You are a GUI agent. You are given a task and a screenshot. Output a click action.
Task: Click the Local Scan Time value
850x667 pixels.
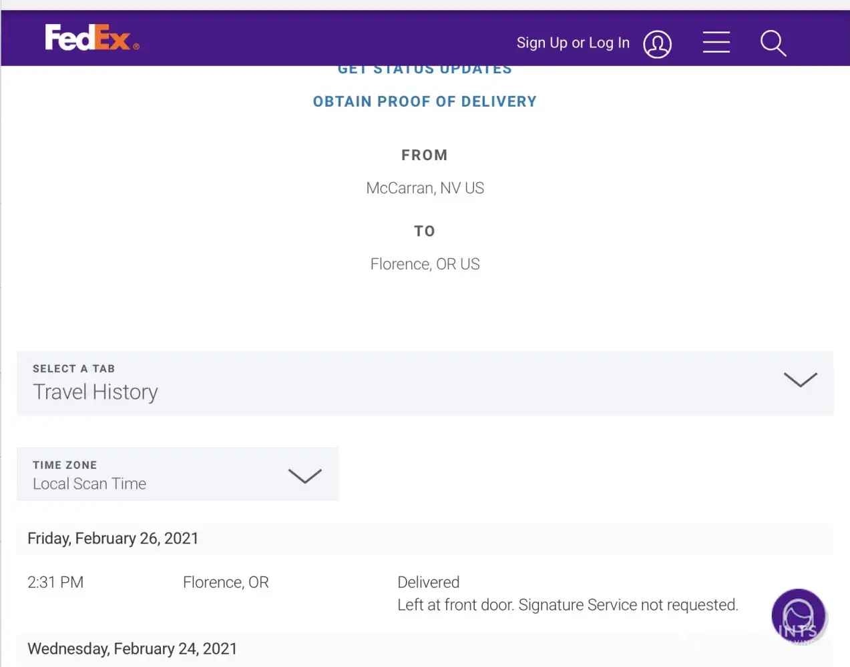(89, 484)
